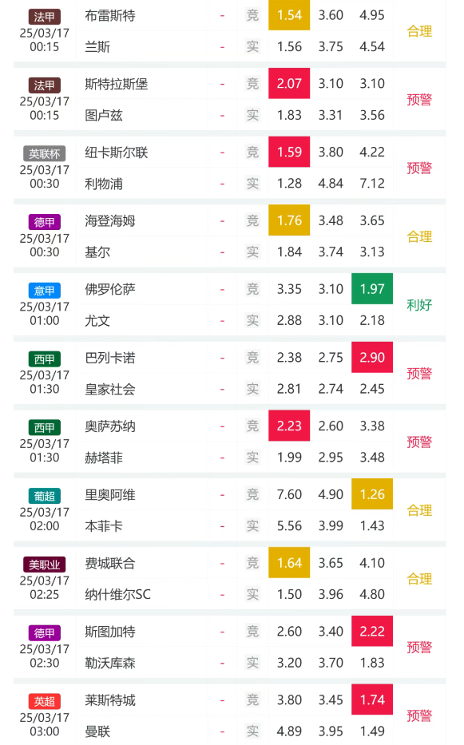
Task: Click the 英联杯 league badge
Action: [x=44, y=153]
